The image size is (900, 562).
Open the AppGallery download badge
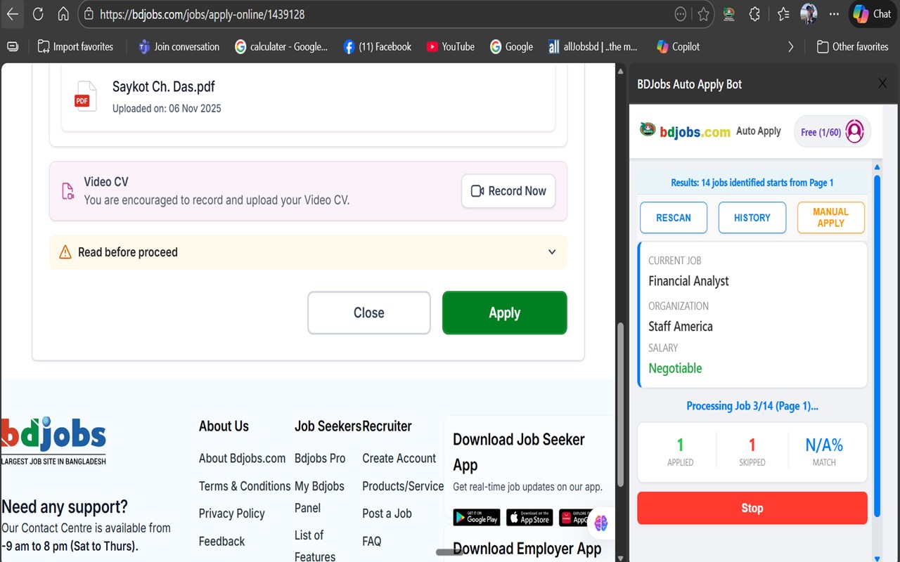576,518
